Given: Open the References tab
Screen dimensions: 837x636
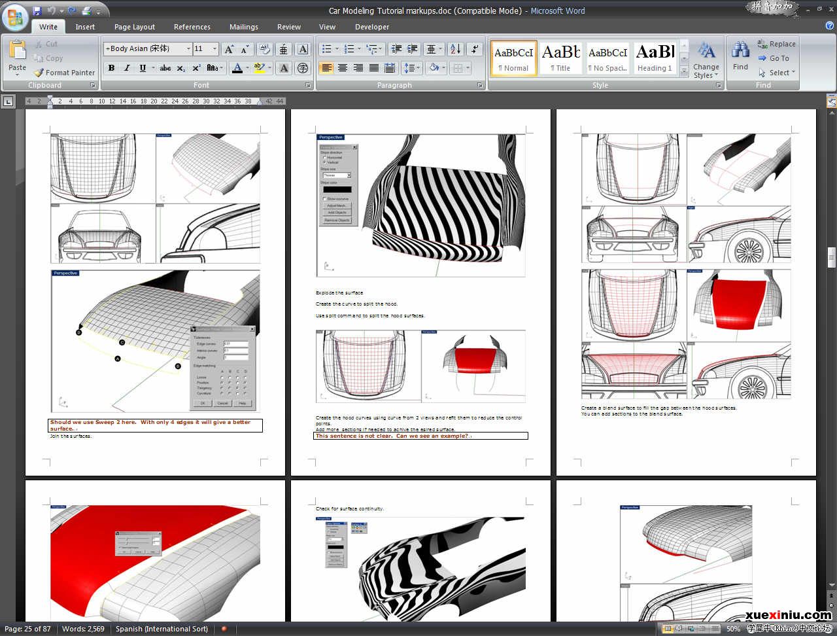Looking at the screenshot, I should point(192,27).
